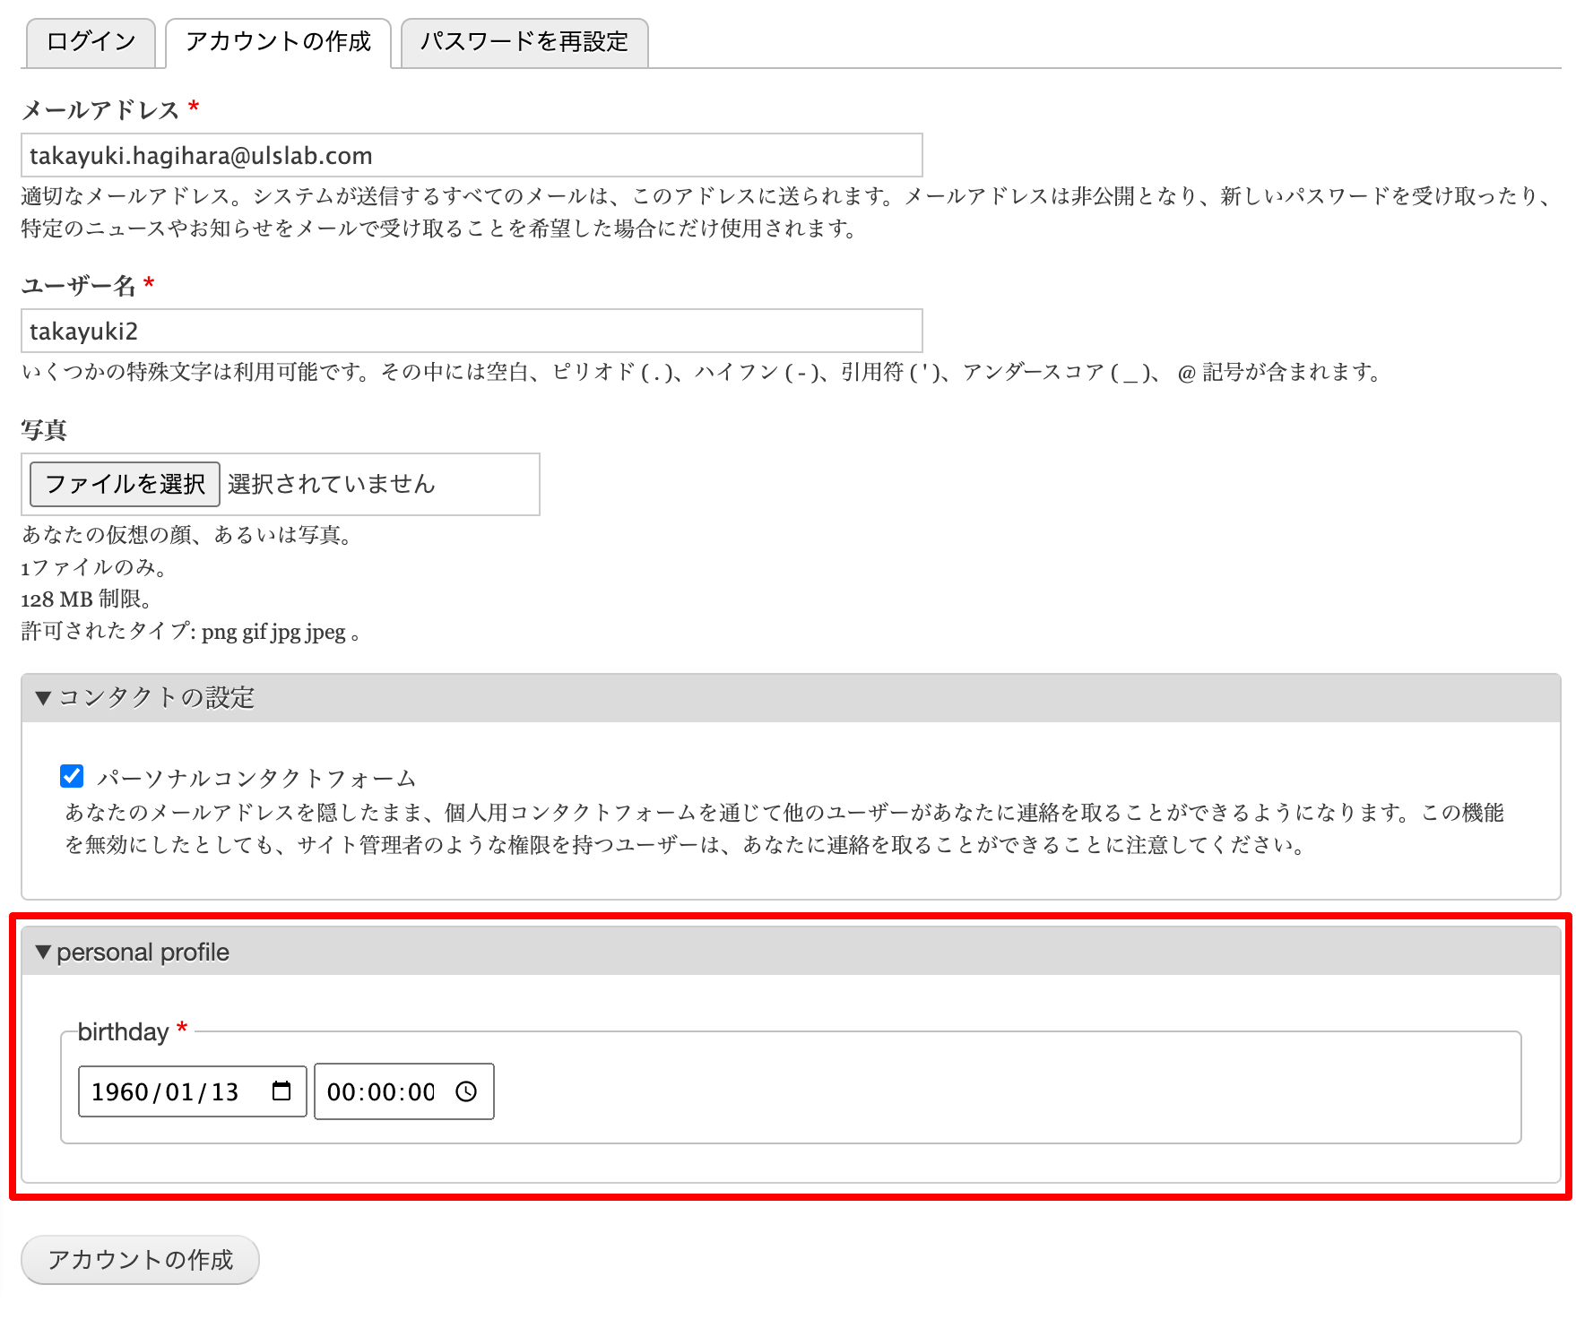Click the clock icon in birthday time field
The image size is (1576, 1328).
click(466, 1091)
